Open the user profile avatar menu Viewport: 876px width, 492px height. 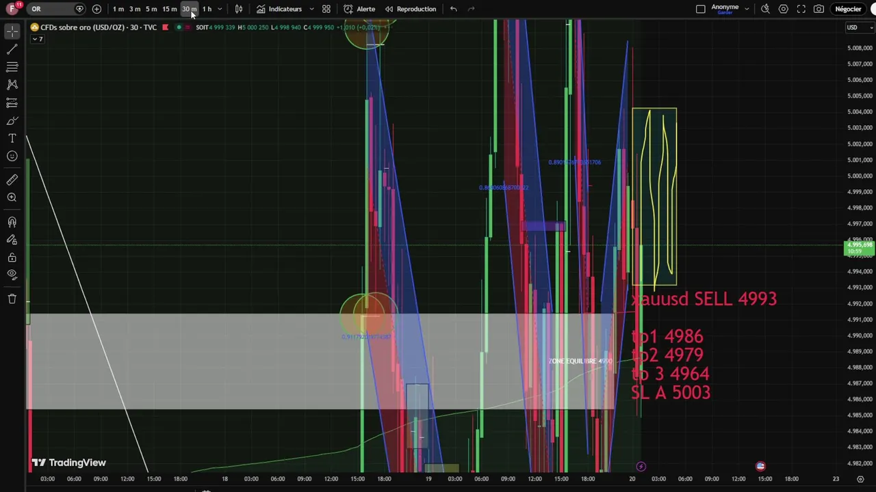coord(12,9)
